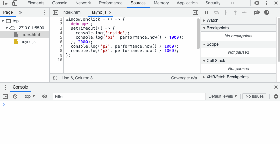Select the Console drawer tab
This screenshot has width=280, height=144.
pos(20,87)
